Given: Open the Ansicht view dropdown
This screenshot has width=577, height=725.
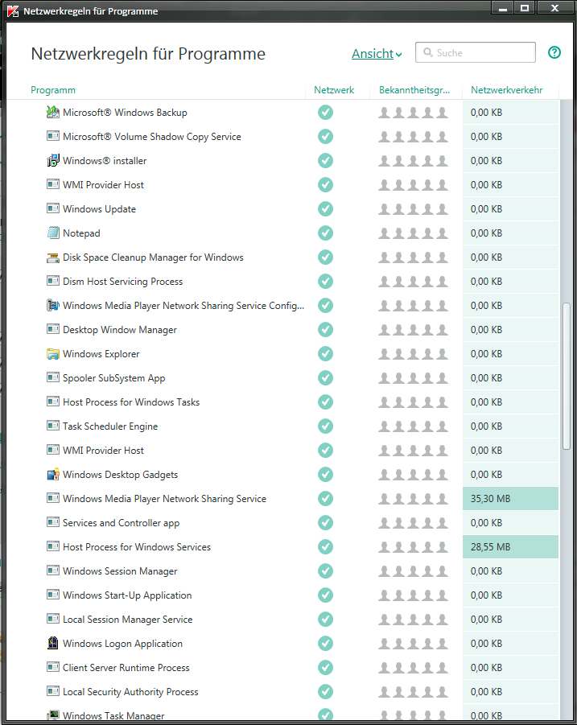Looking at the screenshot, I should tap(377, 54).
